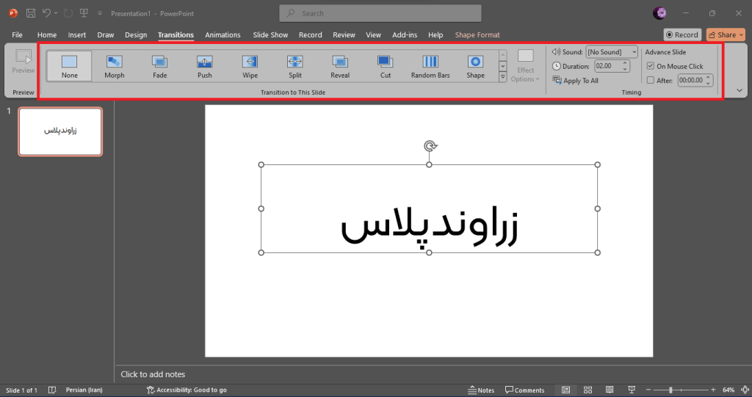
Task: Switch to the Animations tab
Action: (223, 34)
